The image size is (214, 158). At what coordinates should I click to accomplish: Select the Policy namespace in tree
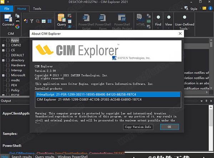click(15, 90)
